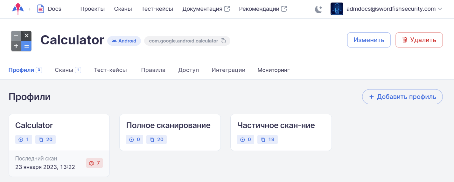Switch to the Мониторинг tab
Screen dimensions: 454x182
273,70
